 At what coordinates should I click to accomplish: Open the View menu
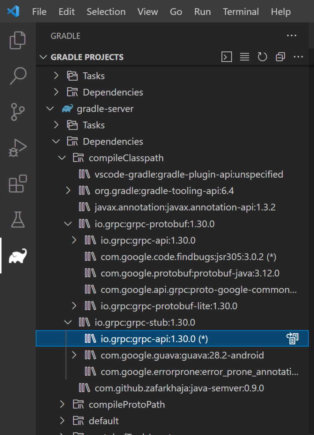point(147,11)
